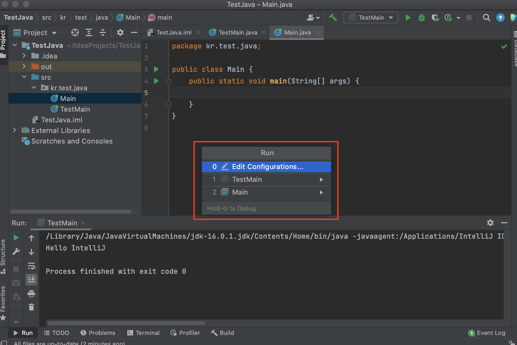Image resolution: width=517 pixels, height=345 pixels.
Task: Open Event Log in status bar
Action: pos(487,333)
